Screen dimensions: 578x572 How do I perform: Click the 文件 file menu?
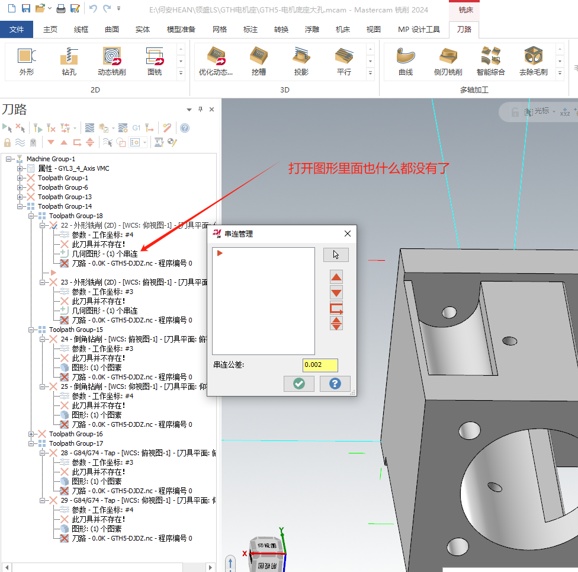click(x=17, y=30)
